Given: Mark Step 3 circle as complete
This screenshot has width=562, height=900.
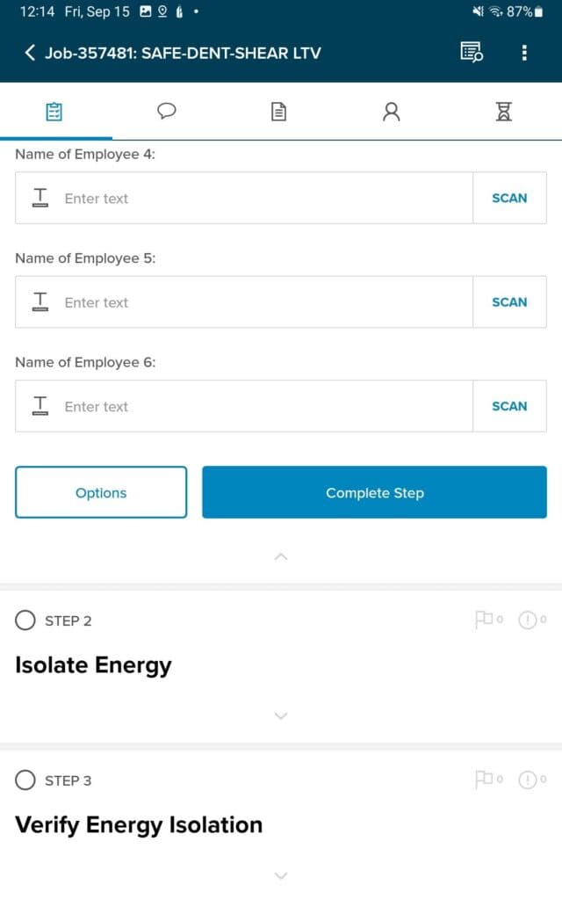Looking at the screenshot, I should [25, 780].
